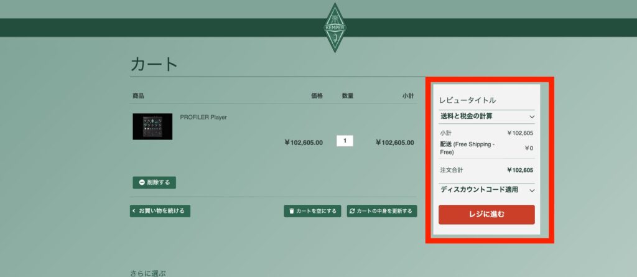Expand the chevron beside ディスカウントコード適用
Screen dimensions: 637x277
(532, 190)
